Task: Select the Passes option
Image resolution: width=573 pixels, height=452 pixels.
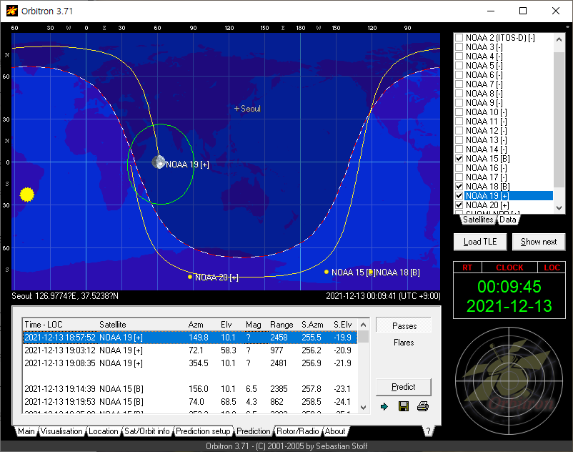Action: pyautogui.click(x=404, y=326)
